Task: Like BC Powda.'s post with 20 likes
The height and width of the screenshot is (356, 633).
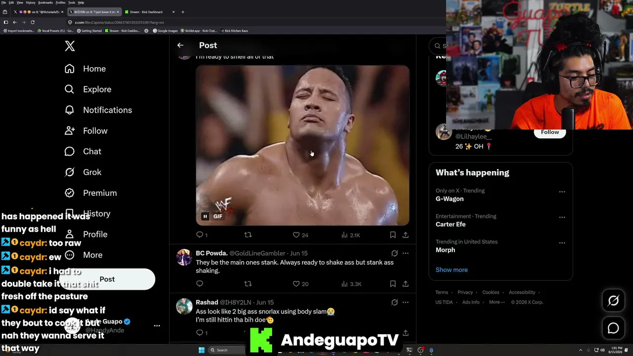Action: tap(301, 284)
